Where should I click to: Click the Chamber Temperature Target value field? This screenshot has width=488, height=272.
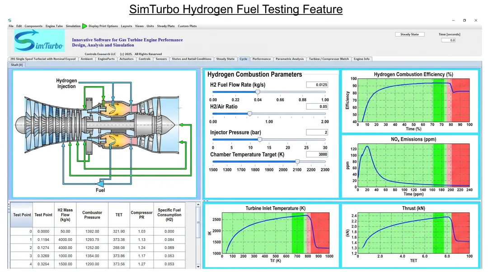pyautogui.click(x=317, y=155)
